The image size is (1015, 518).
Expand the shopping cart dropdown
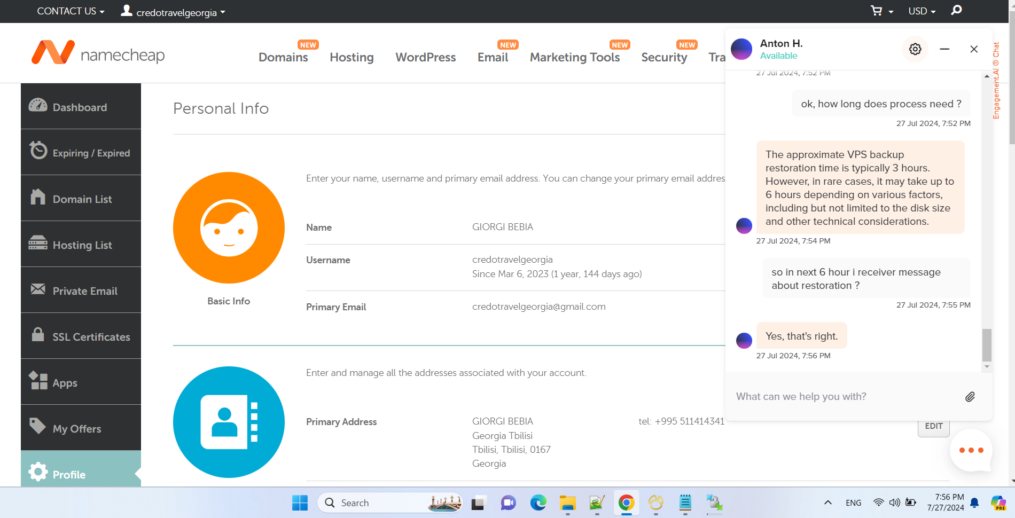click(881, 11)
